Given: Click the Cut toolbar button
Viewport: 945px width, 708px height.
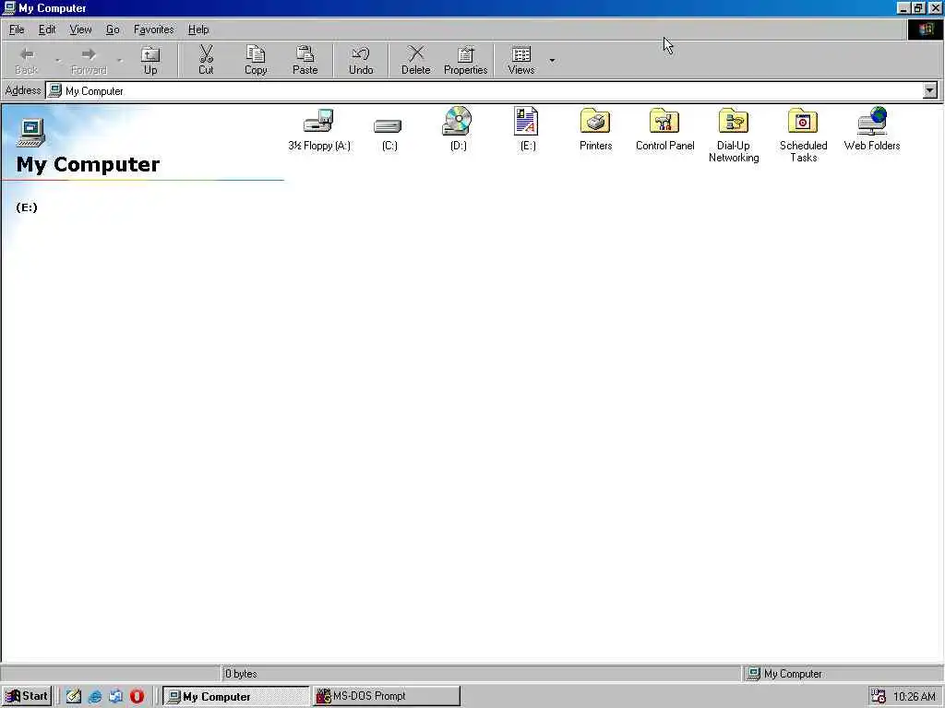Looking at the screenshot, I should [x=206, y=61].
